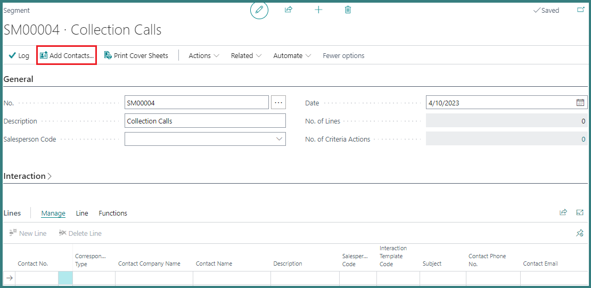The height and width of the screenshot is (288, 591).
Task: Click the No. field SM00004
Action: [196, 103]
